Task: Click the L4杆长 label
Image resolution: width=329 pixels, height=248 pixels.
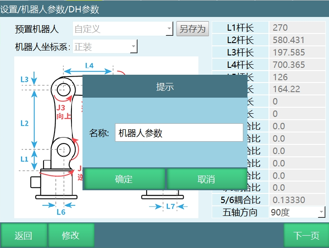Action: pos(240,65)
